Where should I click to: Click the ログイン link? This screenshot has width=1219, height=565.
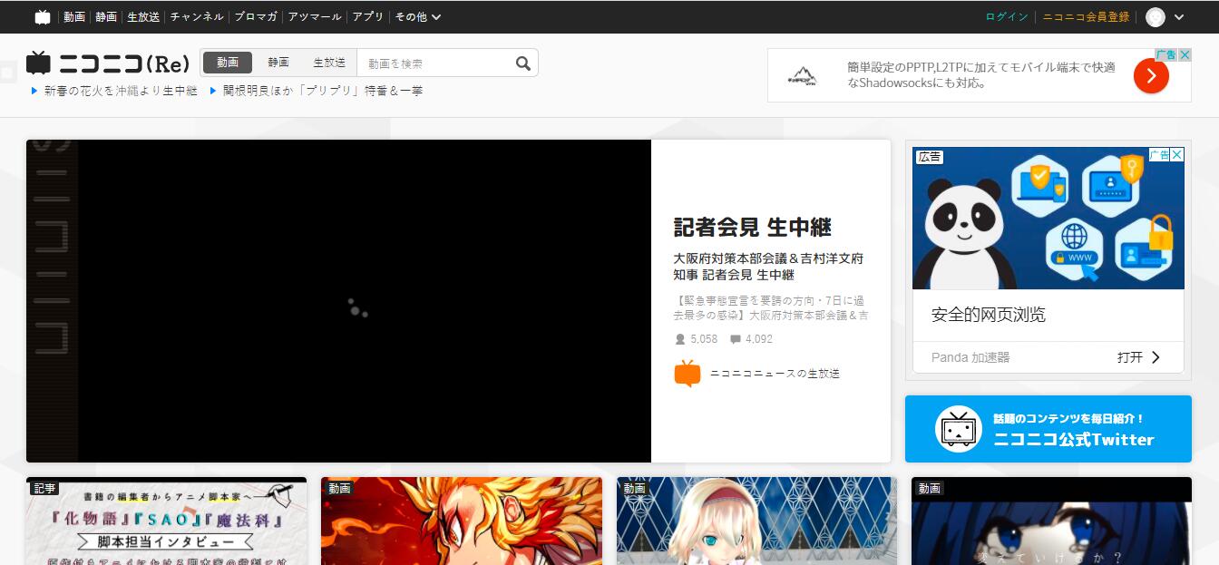click(x=1007, y=17)
